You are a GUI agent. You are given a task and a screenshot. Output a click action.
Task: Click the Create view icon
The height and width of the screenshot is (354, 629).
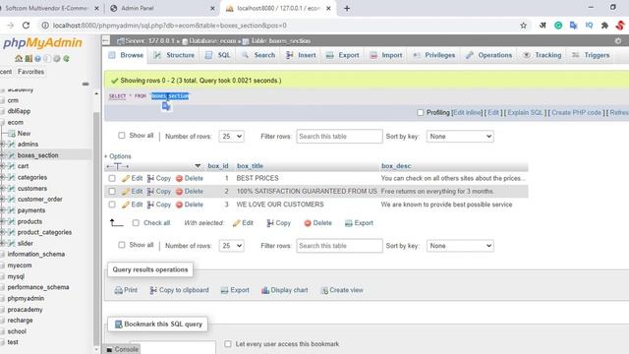click(324, 290)
